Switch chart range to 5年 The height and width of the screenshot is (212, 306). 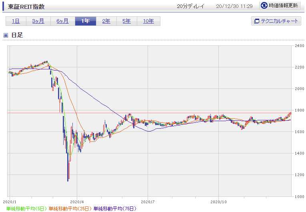(127, 21)
